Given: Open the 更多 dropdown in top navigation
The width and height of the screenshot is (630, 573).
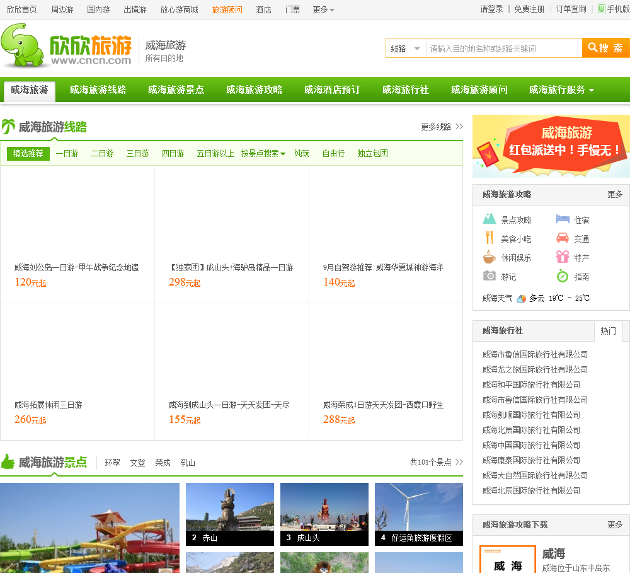Looking at the screenshot, I should tap(323, 9).
